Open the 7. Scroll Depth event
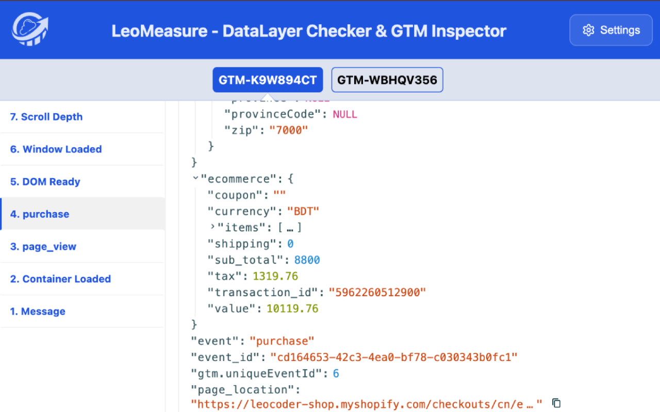660x412 pixels. coord(46,117)
